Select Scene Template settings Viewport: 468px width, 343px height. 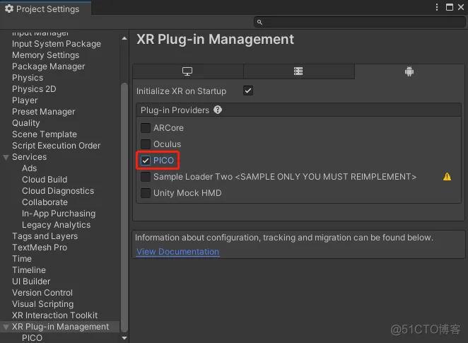[x=45, y=134]
